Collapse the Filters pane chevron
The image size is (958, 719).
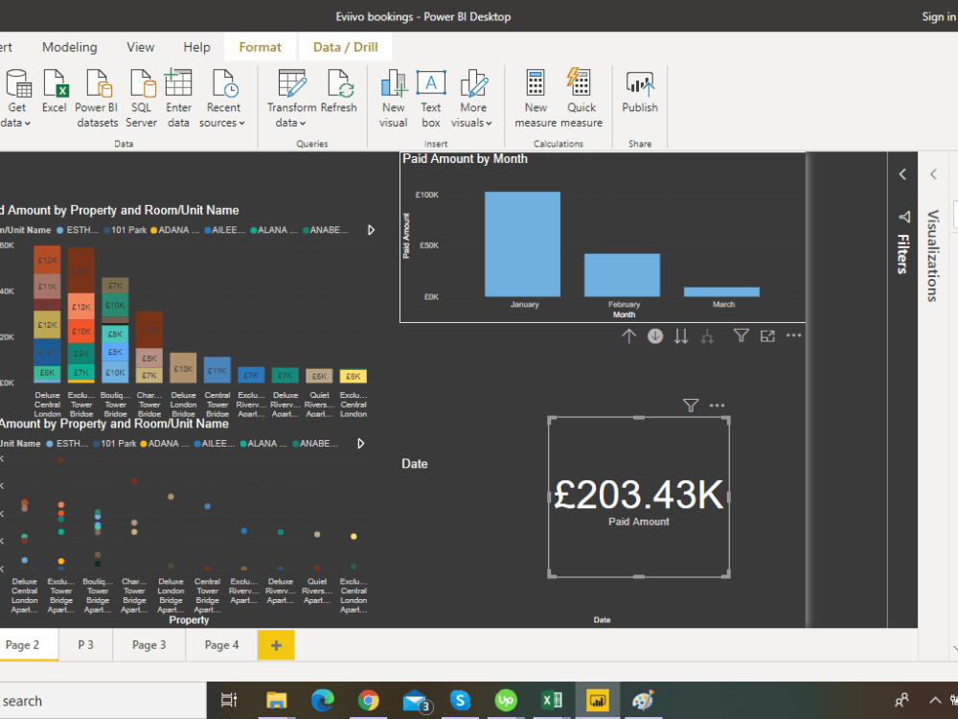coord(901,174)
